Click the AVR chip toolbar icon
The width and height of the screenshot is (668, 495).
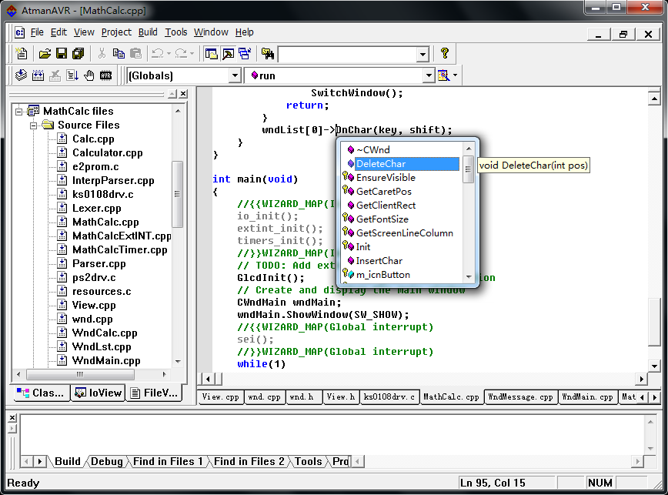click(105, 75)
